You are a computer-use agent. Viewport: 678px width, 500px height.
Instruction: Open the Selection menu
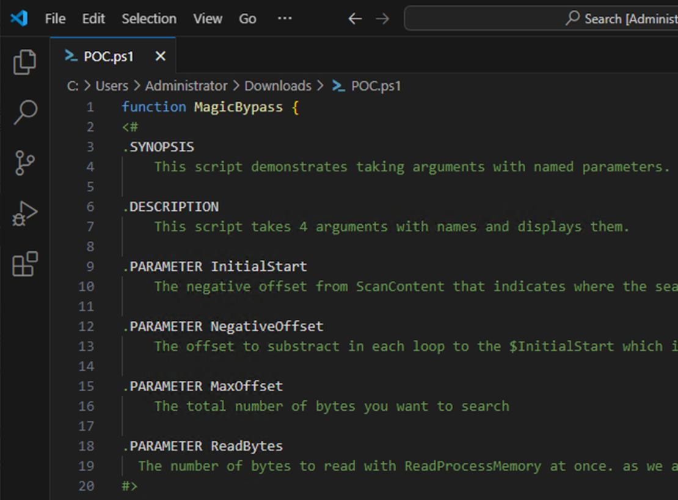(149, 18)
